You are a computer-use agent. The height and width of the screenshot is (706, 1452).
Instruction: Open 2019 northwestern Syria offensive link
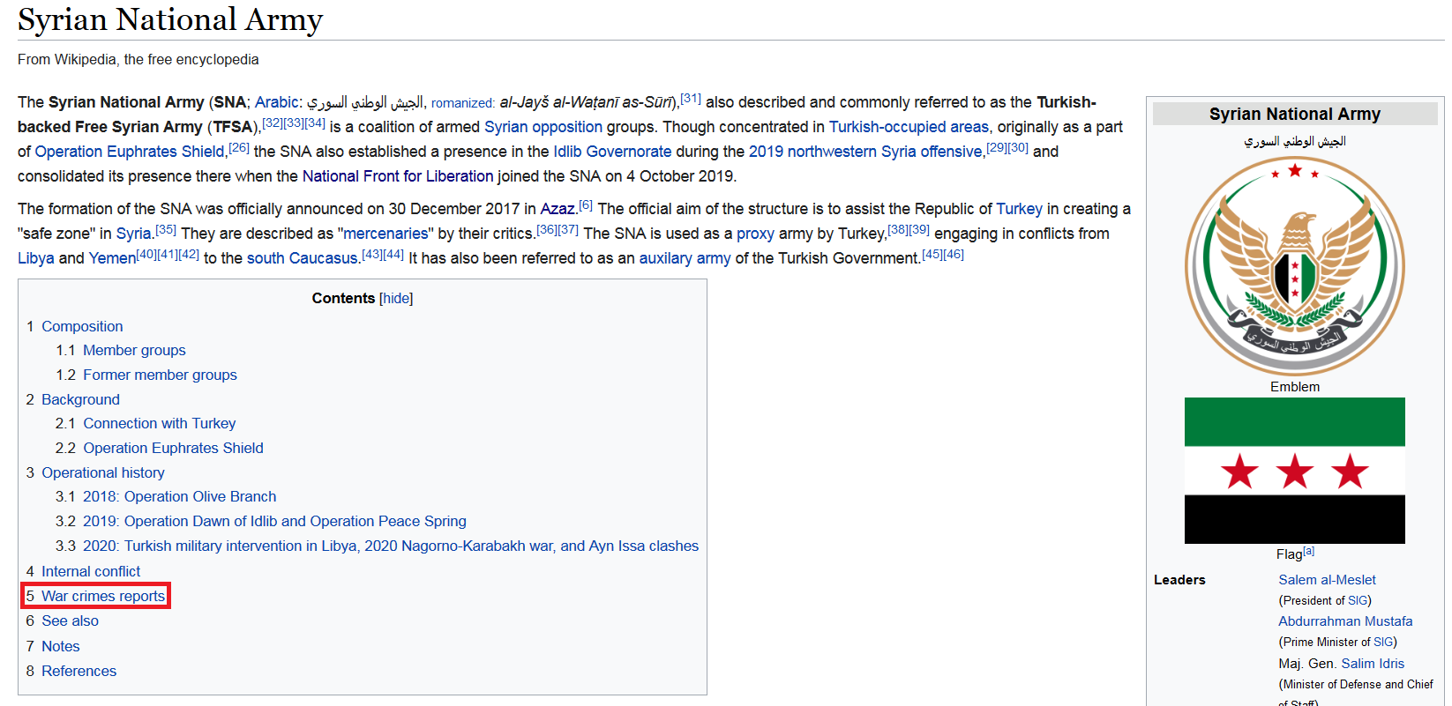[x=865, y=152]
